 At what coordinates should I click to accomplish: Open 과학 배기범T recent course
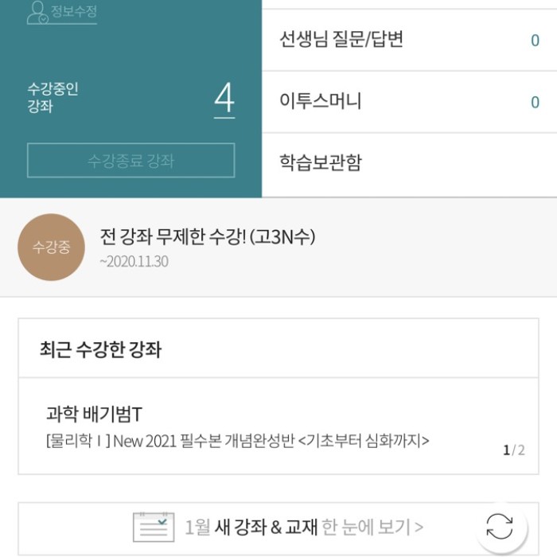(94, 414)
